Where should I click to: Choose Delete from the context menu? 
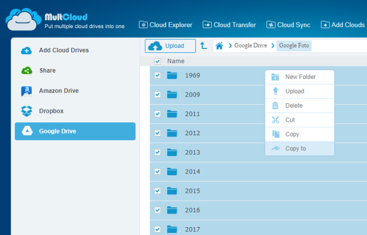[300, 105]
